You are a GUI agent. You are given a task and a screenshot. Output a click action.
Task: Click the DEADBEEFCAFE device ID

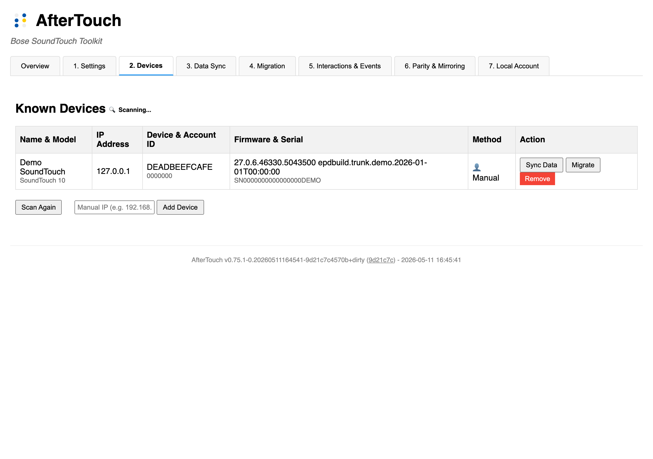pyautogui.click(x=180, y=167)
